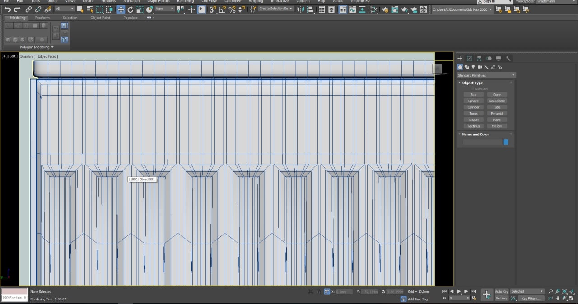Jump to the start frame button
The height and width of the screenshot is (304, 578).
tap(444, 291)
